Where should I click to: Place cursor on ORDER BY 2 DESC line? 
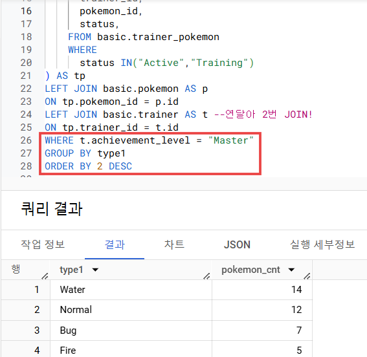89,166
